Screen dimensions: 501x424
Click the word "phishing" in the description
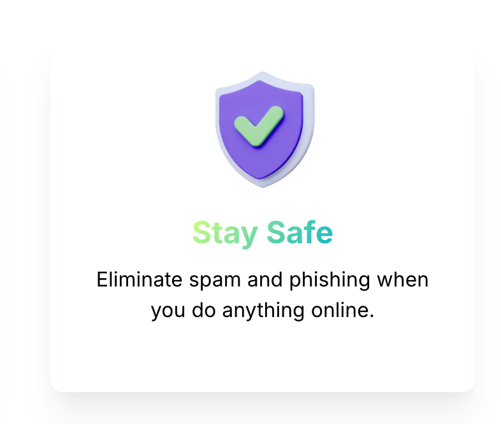[330, 281]
